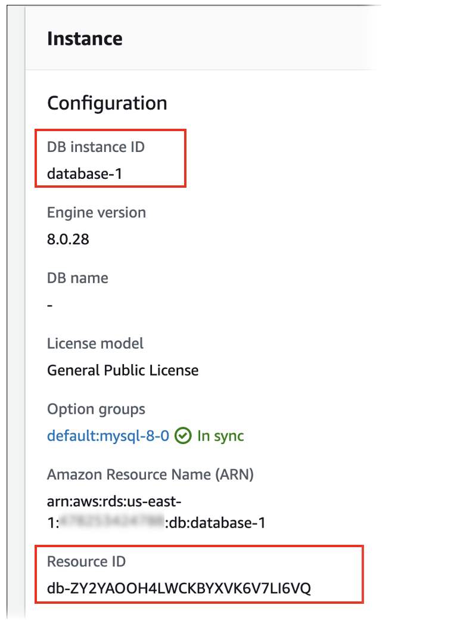Click the green In sync checkmark icon
Image resolution: width=454 pixels, height=633 pixels.
183,436
